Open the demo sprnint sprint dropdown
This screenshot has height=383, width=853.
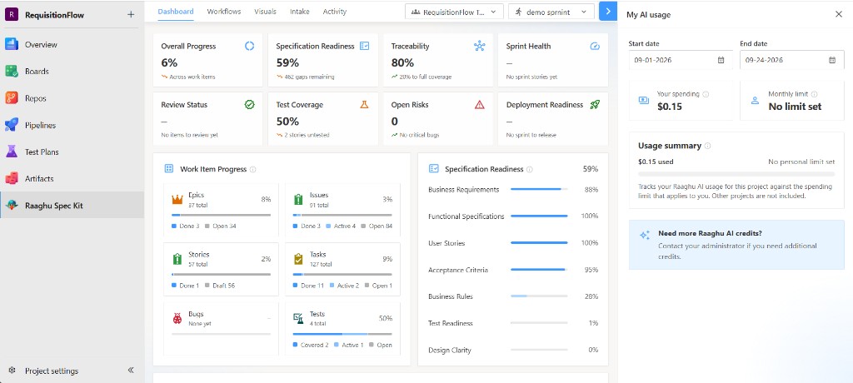551,12
